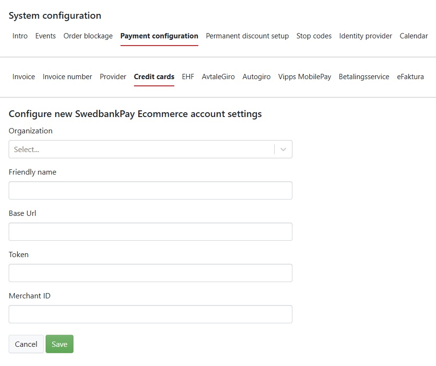The image size is (436, 366).
Task: Click the Organization field label
Action: click(31, 131)
